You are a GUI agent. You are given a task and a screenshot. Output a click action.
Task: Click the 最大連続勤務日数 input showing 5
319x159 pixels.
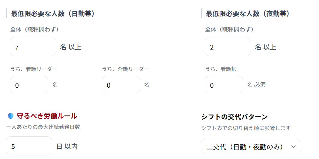29,146
